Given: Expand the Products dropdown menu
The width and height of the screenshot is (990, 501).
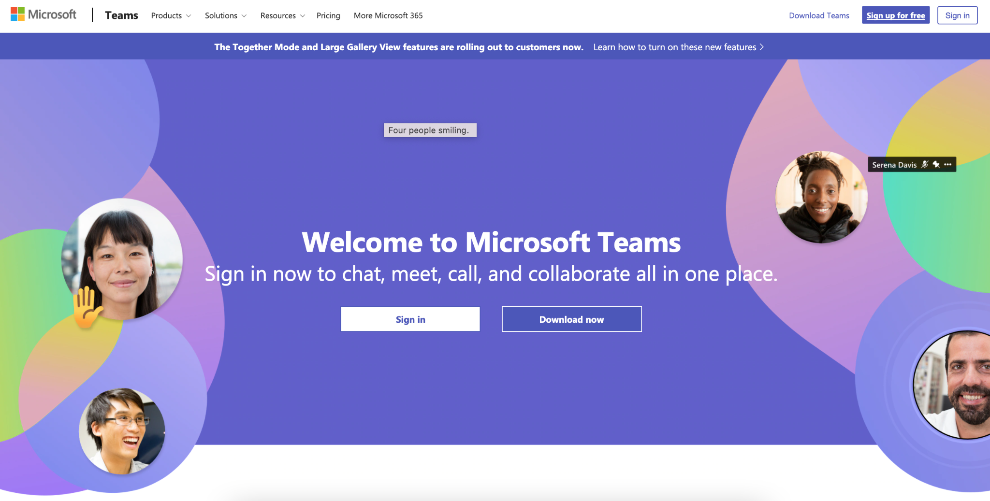Looking at the screenshot, I should (171, 15).
